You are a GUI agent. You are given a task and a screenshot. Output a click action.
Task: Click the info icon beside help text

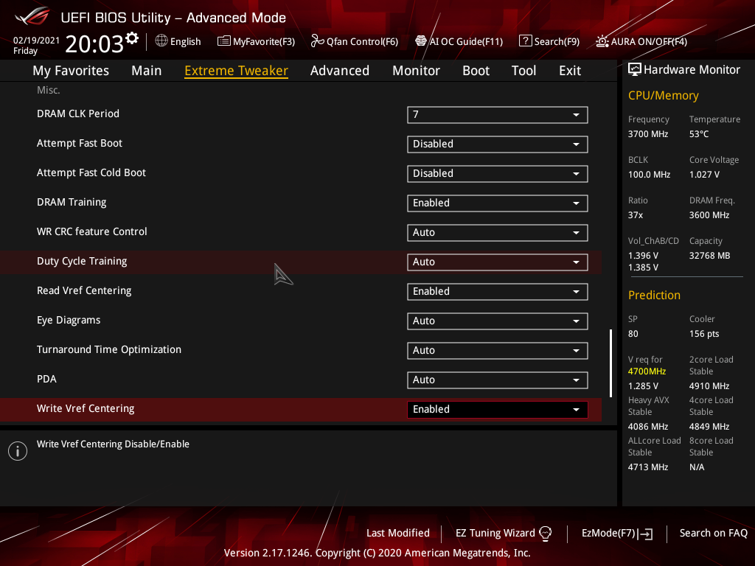18,451
